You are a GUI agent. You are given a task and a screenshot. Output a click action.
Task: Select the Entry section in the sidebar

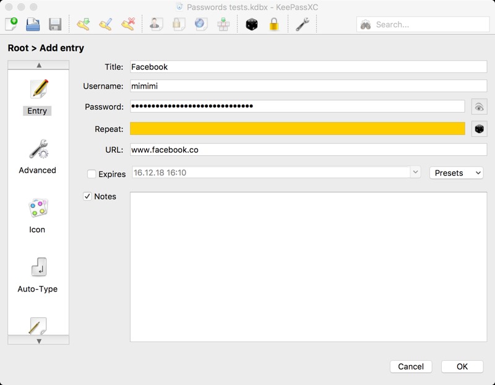[x=37, y=97]
